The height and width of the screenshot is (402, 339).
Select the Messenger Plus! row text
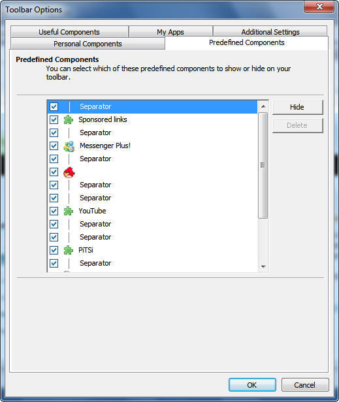pos(105,146)
